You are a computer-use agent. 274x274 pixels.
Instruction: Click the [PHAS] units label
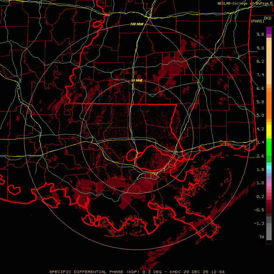(x=257, y=21)
